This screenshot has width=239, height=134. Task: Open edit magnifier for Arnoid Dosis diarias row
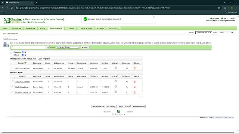(12, 68)
